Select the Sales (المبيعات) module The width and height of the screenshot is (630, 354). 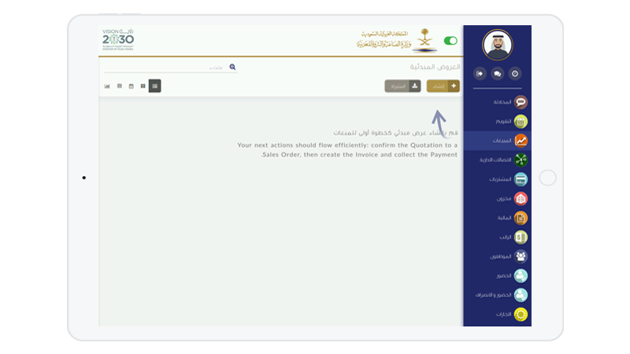520,141
